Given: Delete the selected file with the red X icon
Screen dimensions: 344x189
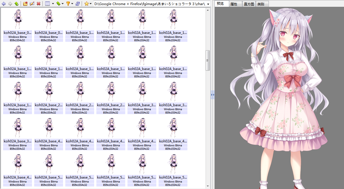Looking at the screenshot, I should 38,4.
